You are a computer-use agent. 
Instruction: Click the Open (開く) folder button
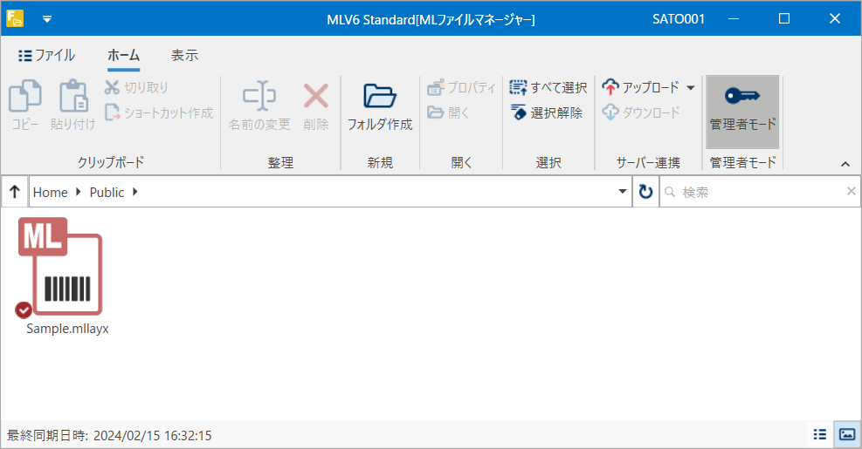(x=449, y=112)
